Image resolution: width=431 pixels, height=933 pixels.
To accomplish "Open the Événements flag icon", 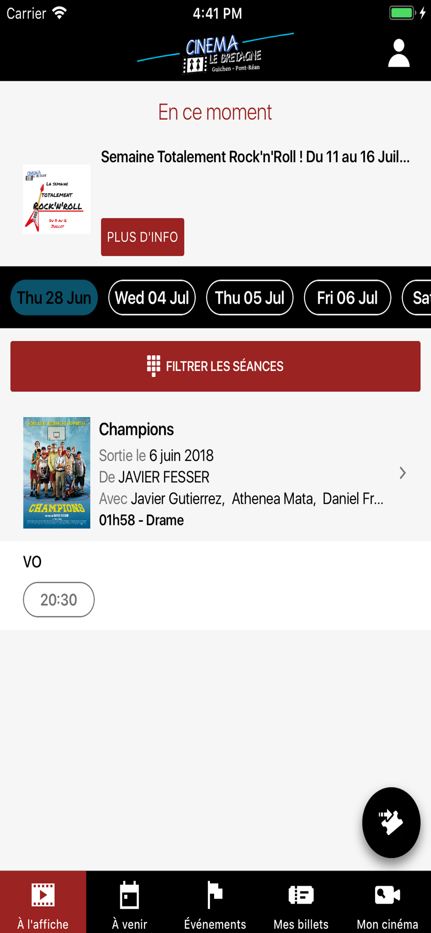I will click(215, 895).
